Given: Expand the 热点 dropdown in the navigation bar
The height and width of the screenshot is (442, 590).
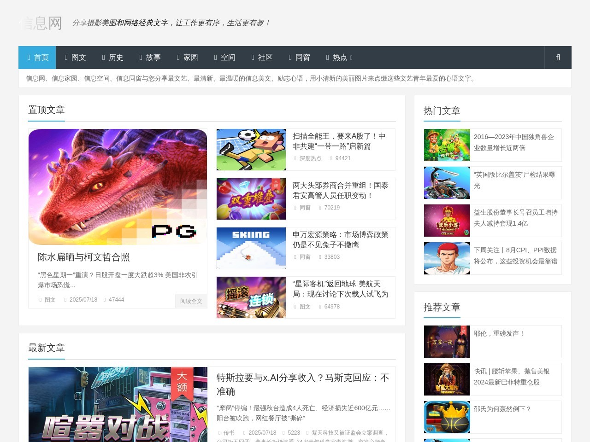Looking at the screenshot, I should pyautogui.click(x=339, y=57).
